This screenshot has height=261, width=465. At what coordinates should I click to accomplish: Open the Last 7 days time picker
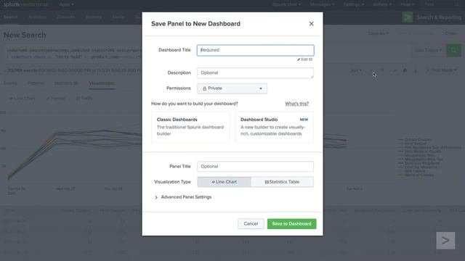click(x=428, y=50)
